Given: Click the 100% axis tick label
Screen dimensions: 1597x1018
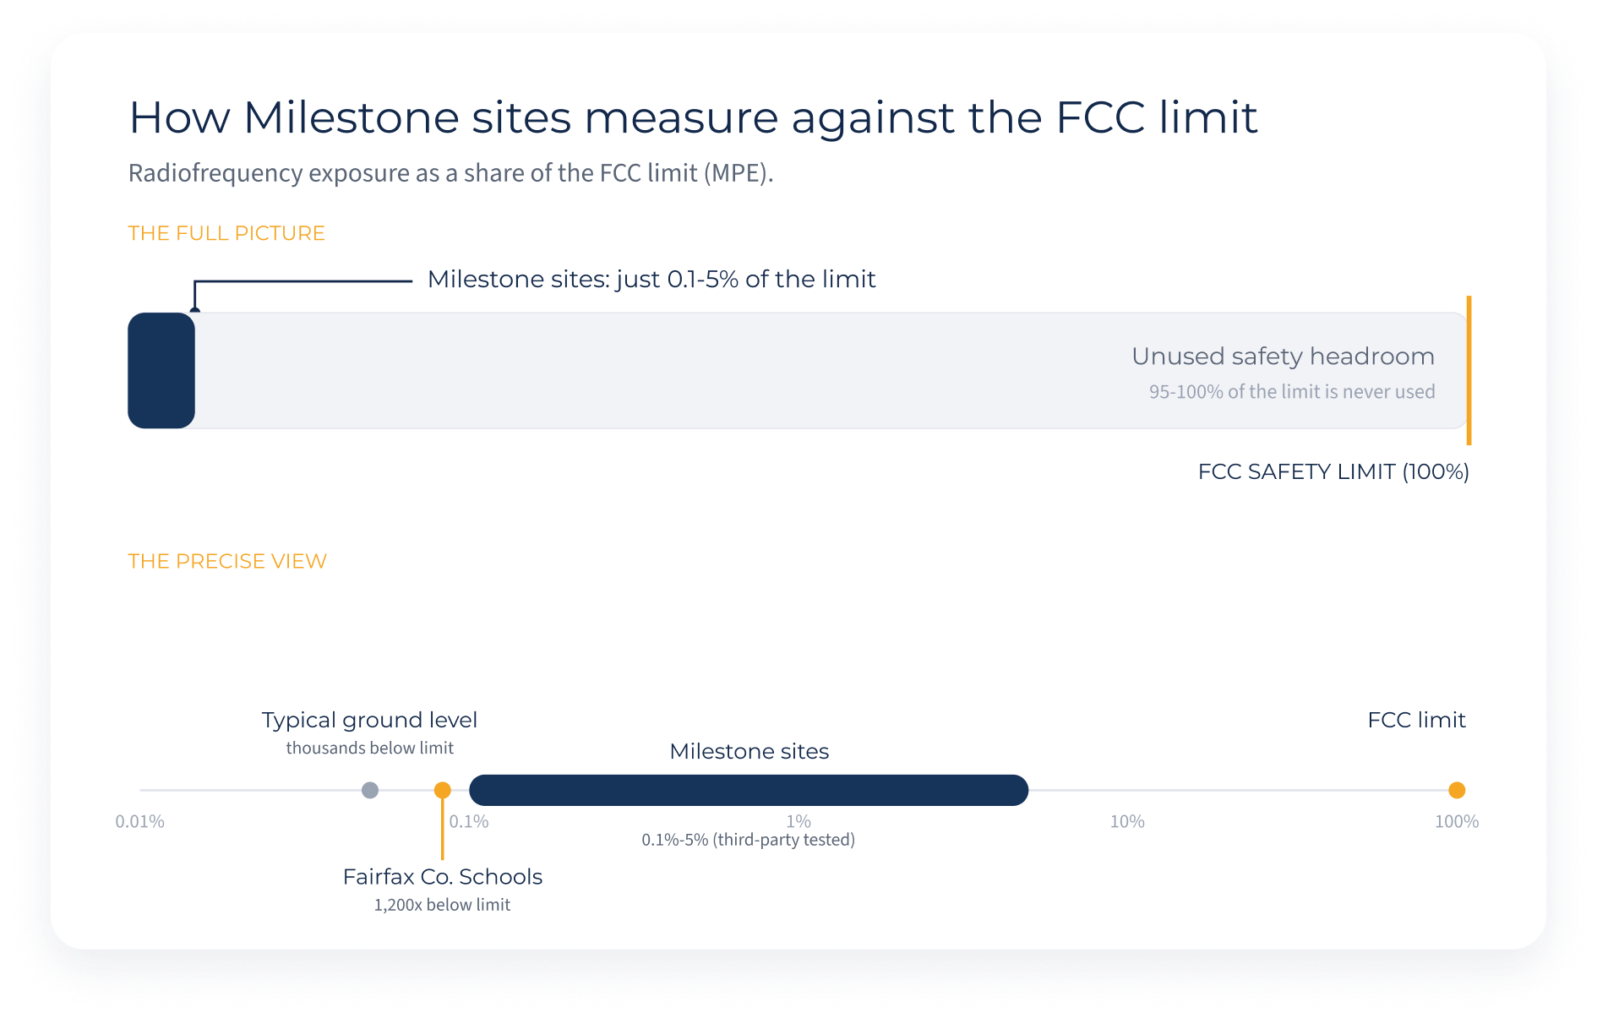Looking at the screenshot, I should click(1457, 821).
